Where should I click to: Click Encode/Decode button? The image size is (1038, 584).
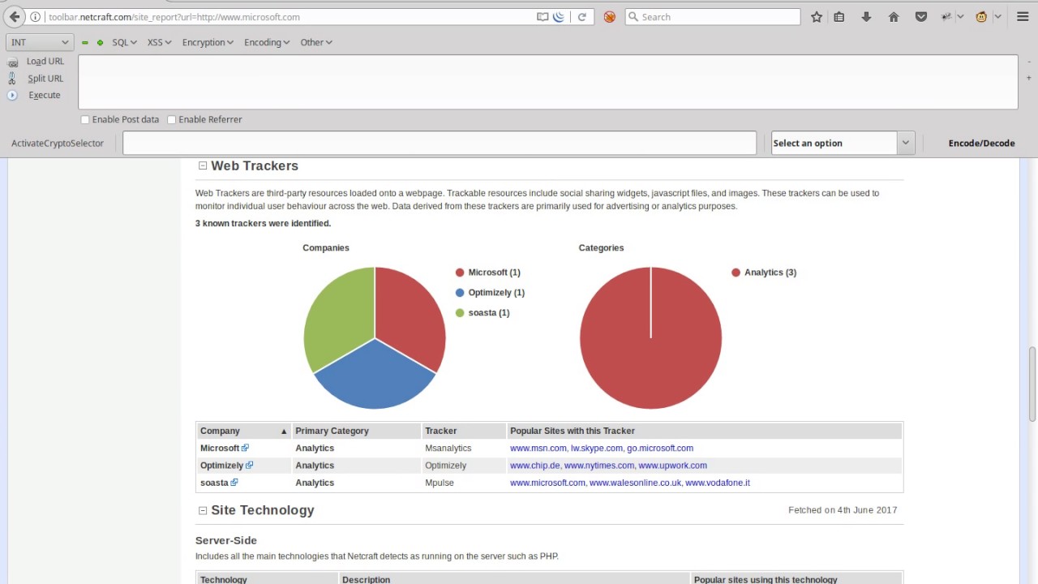981,143
